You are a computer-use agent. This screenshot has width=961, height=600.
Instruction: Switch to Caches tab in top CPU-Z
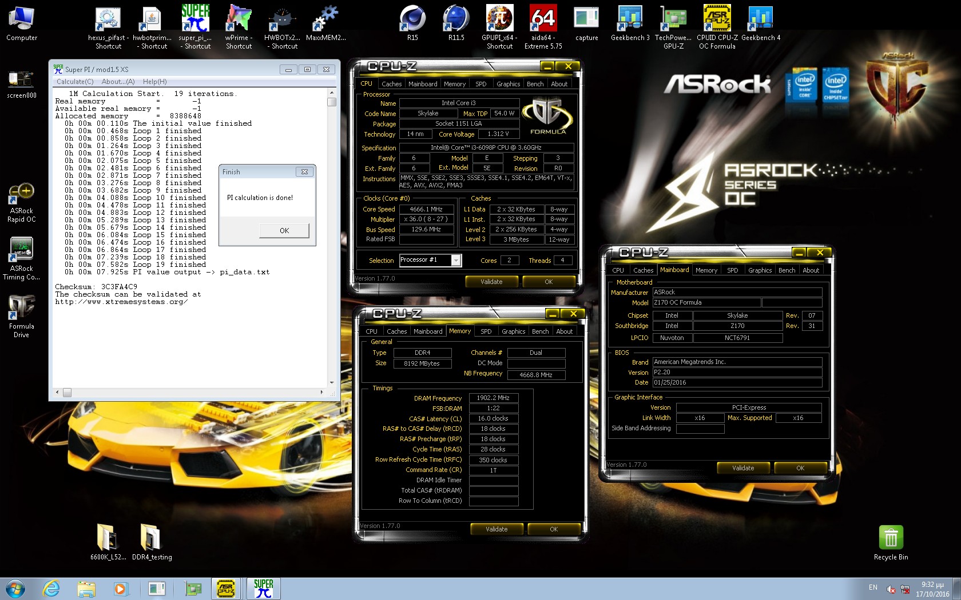[391, 84]
